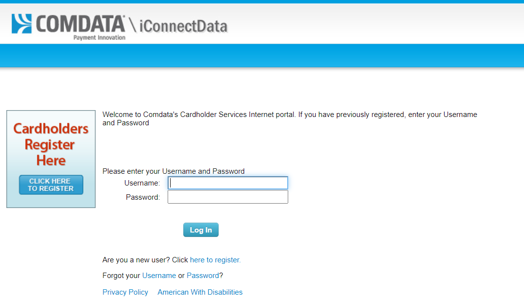Screen dimensions: 524x302
Task: Focus the Password input field
Action: 227,196
